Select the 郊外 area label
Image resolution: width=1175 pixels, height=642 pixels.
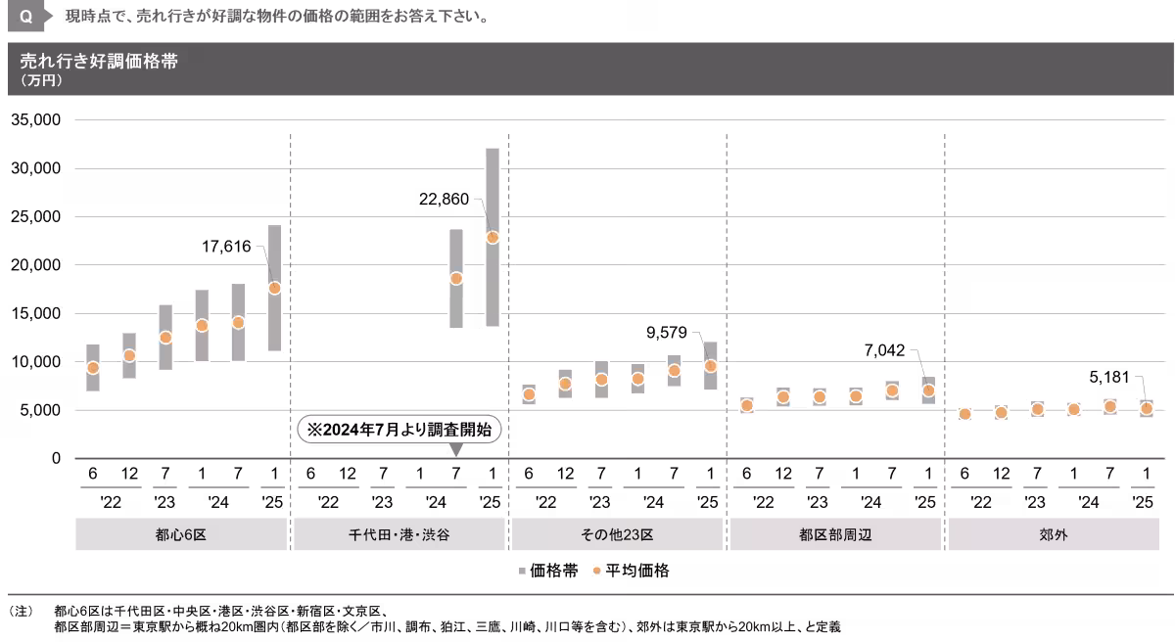1053,535
